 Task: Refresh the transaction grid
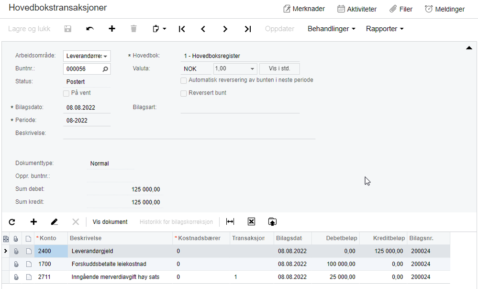click(x=12, y=222)
